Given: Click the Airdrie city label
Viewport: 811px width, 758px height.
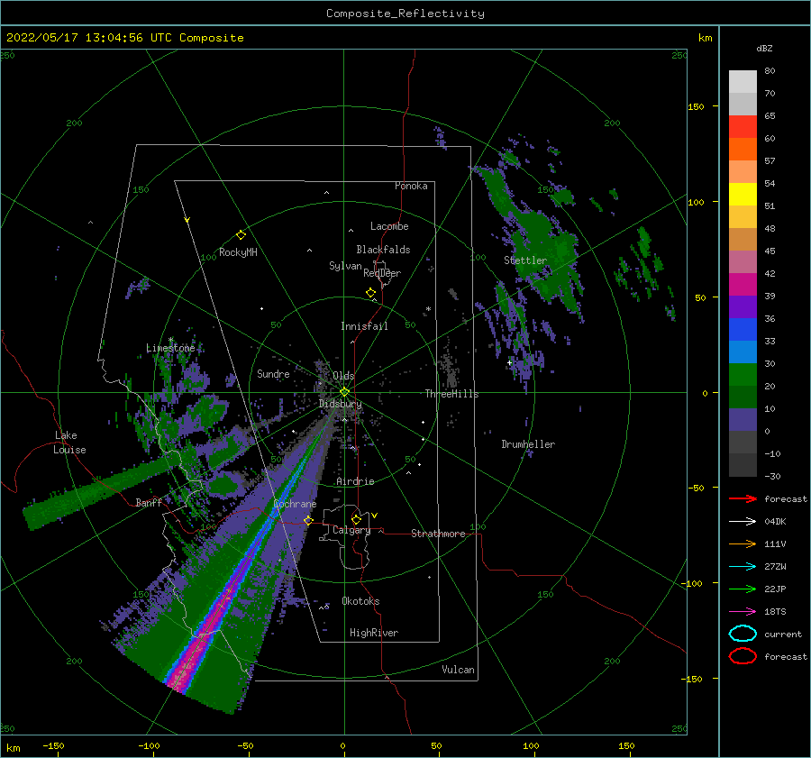Looking at the screenshot, I should (x=355, y=481).
